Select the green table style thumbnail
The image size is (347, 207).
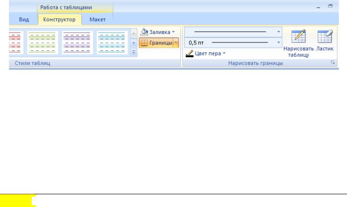coord(43,42)
